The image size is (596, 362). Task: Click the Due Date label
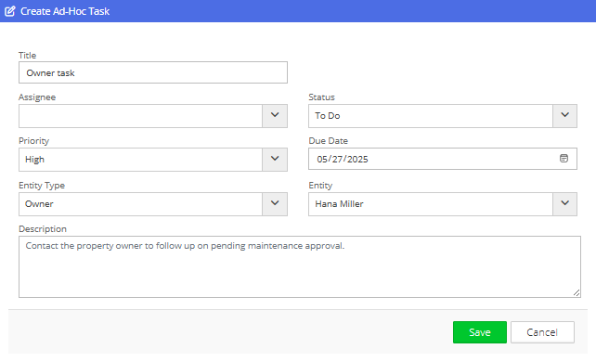click(329, 141)
